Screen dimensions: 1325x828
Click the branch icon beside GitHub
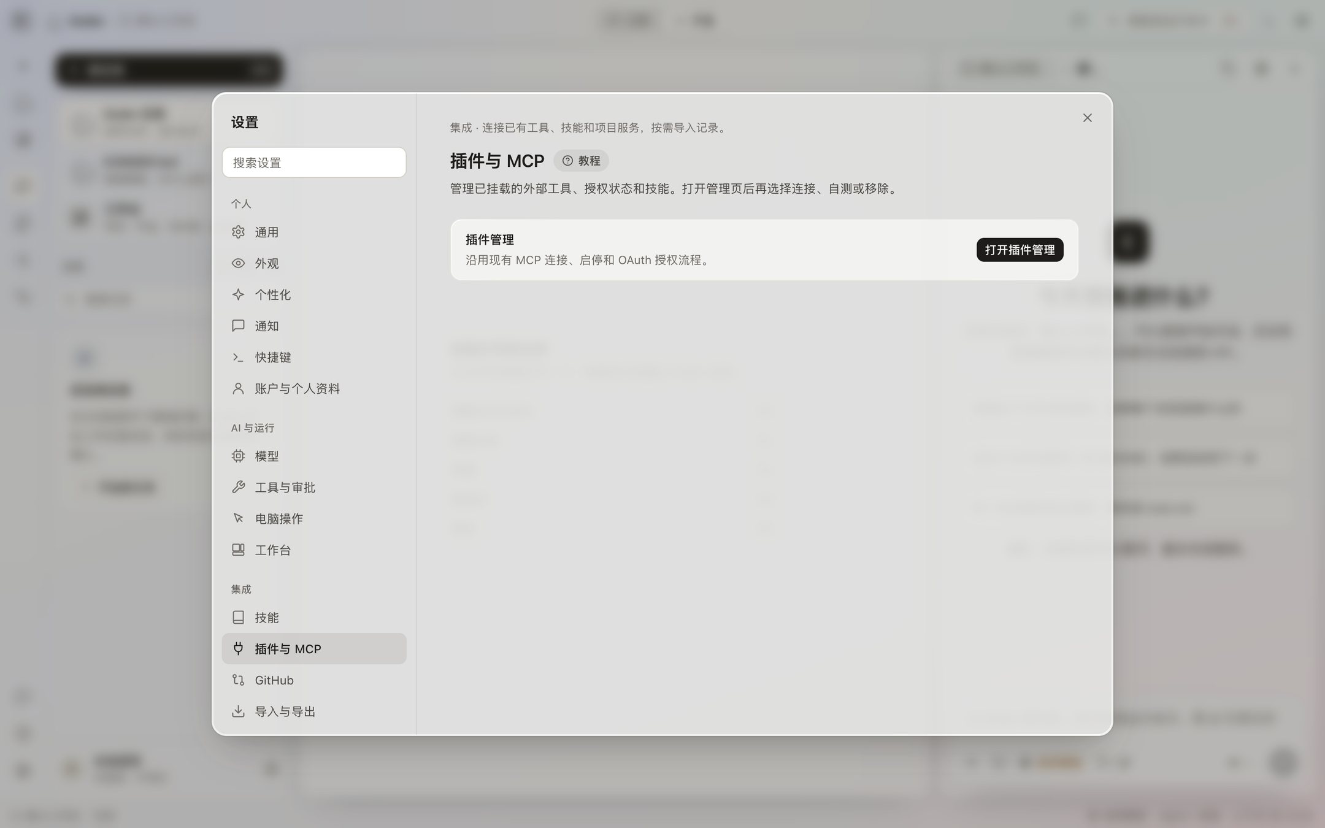tap(238, 680)
